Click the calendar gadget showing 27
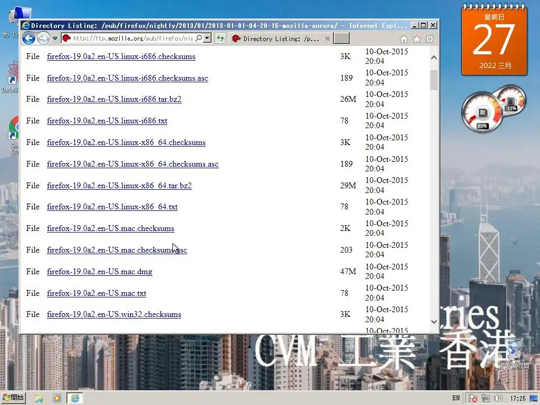Image resolution: width=540 pixels, height=405 pixels. click(x=494, y=40)
